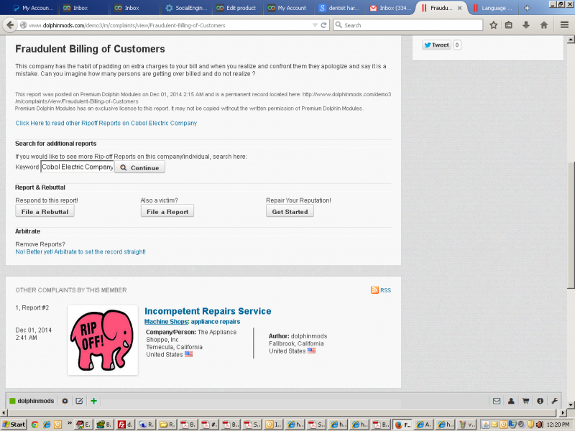The width and height of the screenshot is (575, 431).
Task: Open the 'Machine Shops' category link
Action: 166,322
